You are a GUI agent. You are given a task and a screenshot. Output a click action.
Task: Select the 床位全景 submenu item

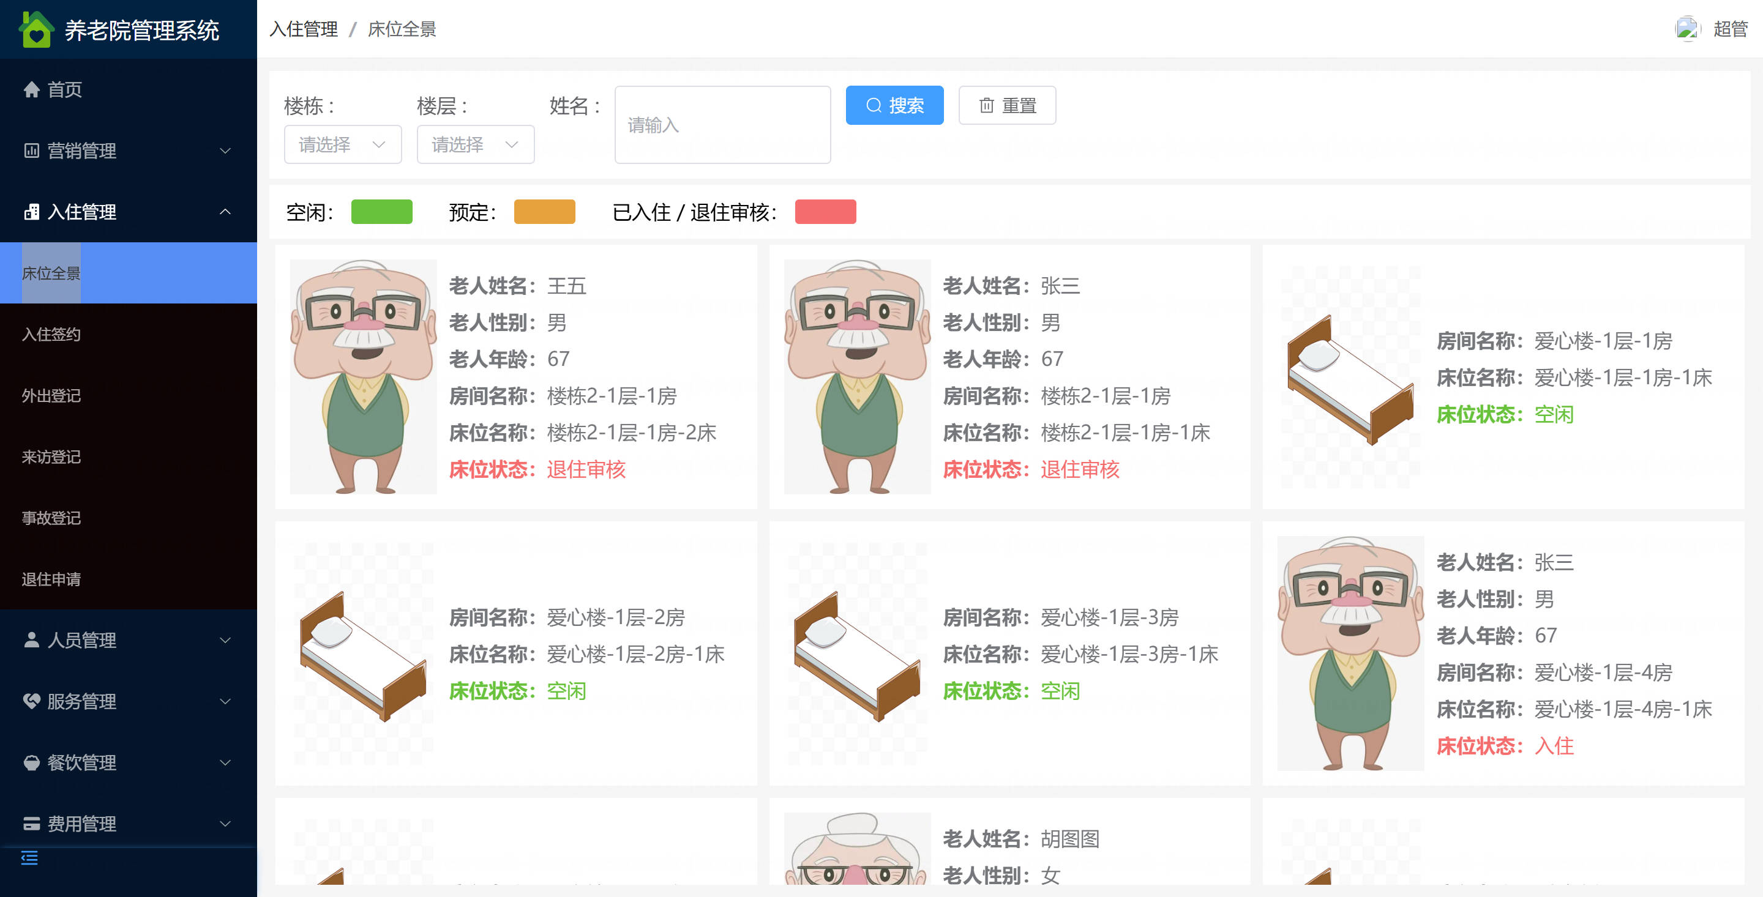pos(129,273)
